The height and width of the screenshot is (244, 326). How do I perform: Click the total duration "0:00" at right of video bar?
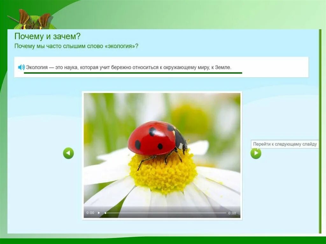(x=232, y=213)
